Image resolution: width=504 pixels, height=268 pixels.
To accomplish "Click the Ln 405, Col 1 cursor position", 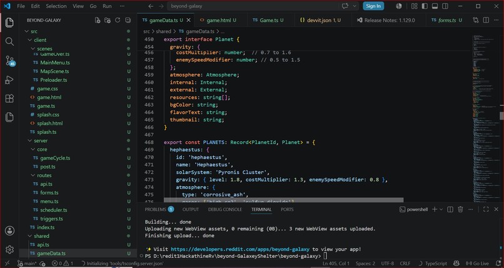I will [336, 264].
